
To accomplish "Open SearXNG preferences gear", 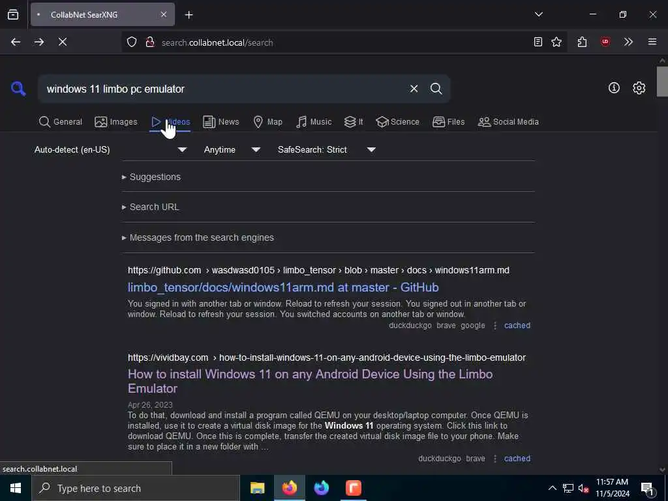I will (639, 88).
